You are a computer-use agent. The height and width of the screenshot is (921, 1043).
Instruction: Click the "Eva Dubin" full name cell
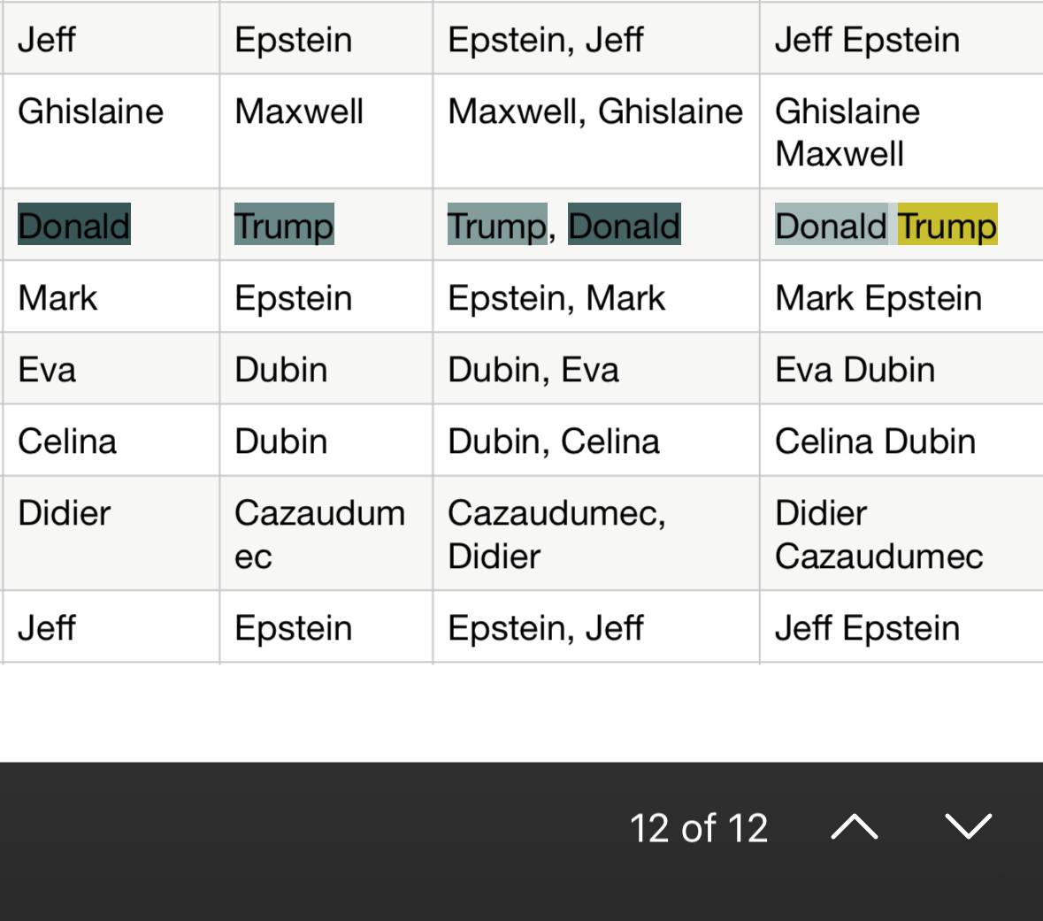click(x=855, y=370)
